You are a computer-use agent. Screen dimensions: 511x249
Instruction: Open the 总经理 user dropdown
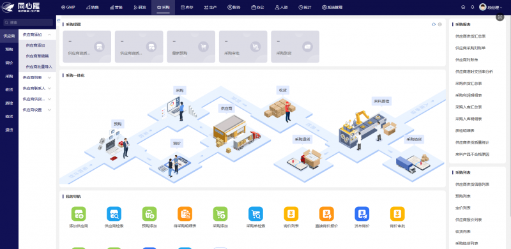(x=491, y=7)
